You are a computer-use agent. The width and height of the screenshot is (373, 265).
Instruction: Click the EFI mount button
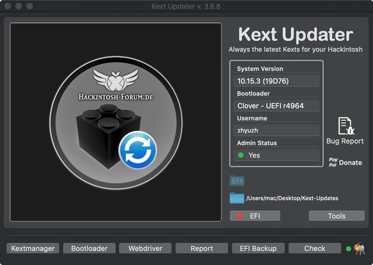pyautogui.click(x=255, y=216)
